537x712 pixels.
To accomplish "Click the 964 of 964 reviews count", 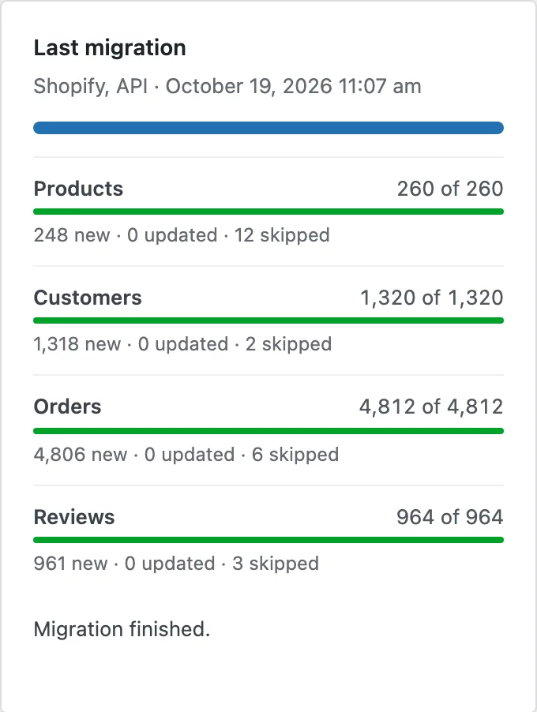I will point(450,517).
